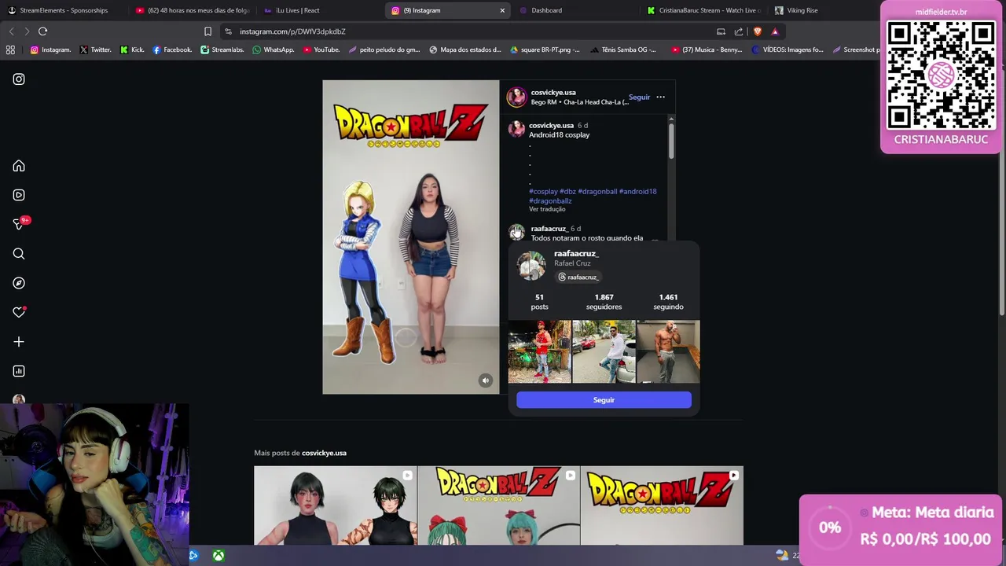The width and height of the screenshot is (1006, 566).
Task: Open hover card shirtless selfie photo
Action: coord(668,351)
